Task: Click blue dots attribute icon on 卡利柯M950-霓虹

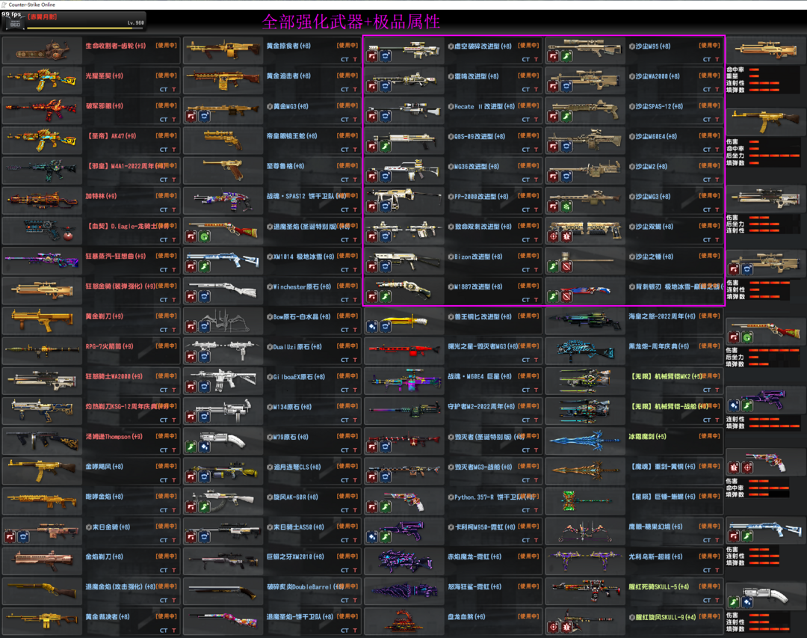Action: pyautogui.click(x=372, y=537)
